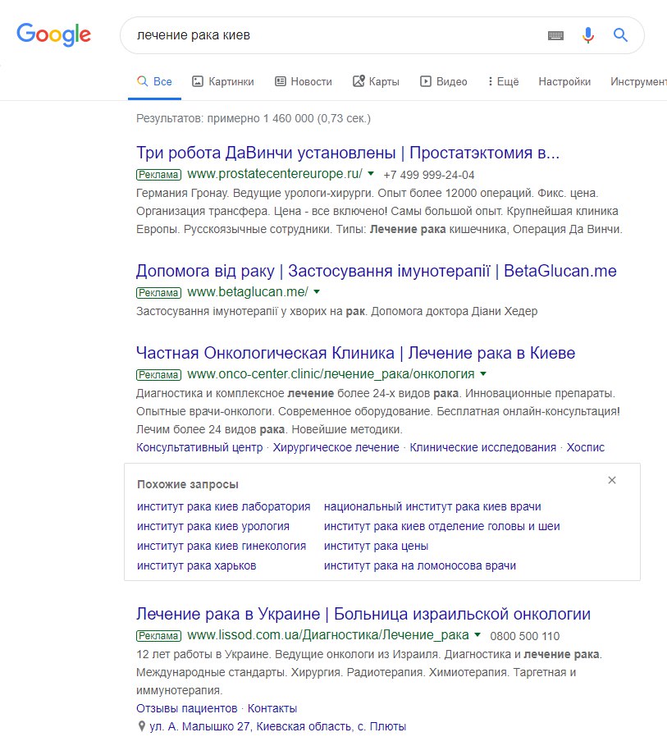667x755 pixels.
Task: Switch to Картинки tab
Action: point(223,81)
